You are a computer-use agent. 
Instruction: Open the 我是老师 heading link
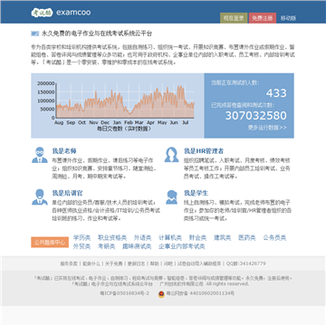tap(64, 151)
